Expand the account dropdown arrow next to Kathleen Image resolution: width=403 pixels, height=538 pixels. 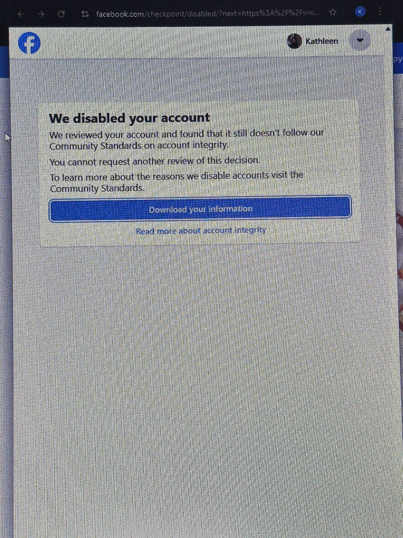[x=360, y=40]
